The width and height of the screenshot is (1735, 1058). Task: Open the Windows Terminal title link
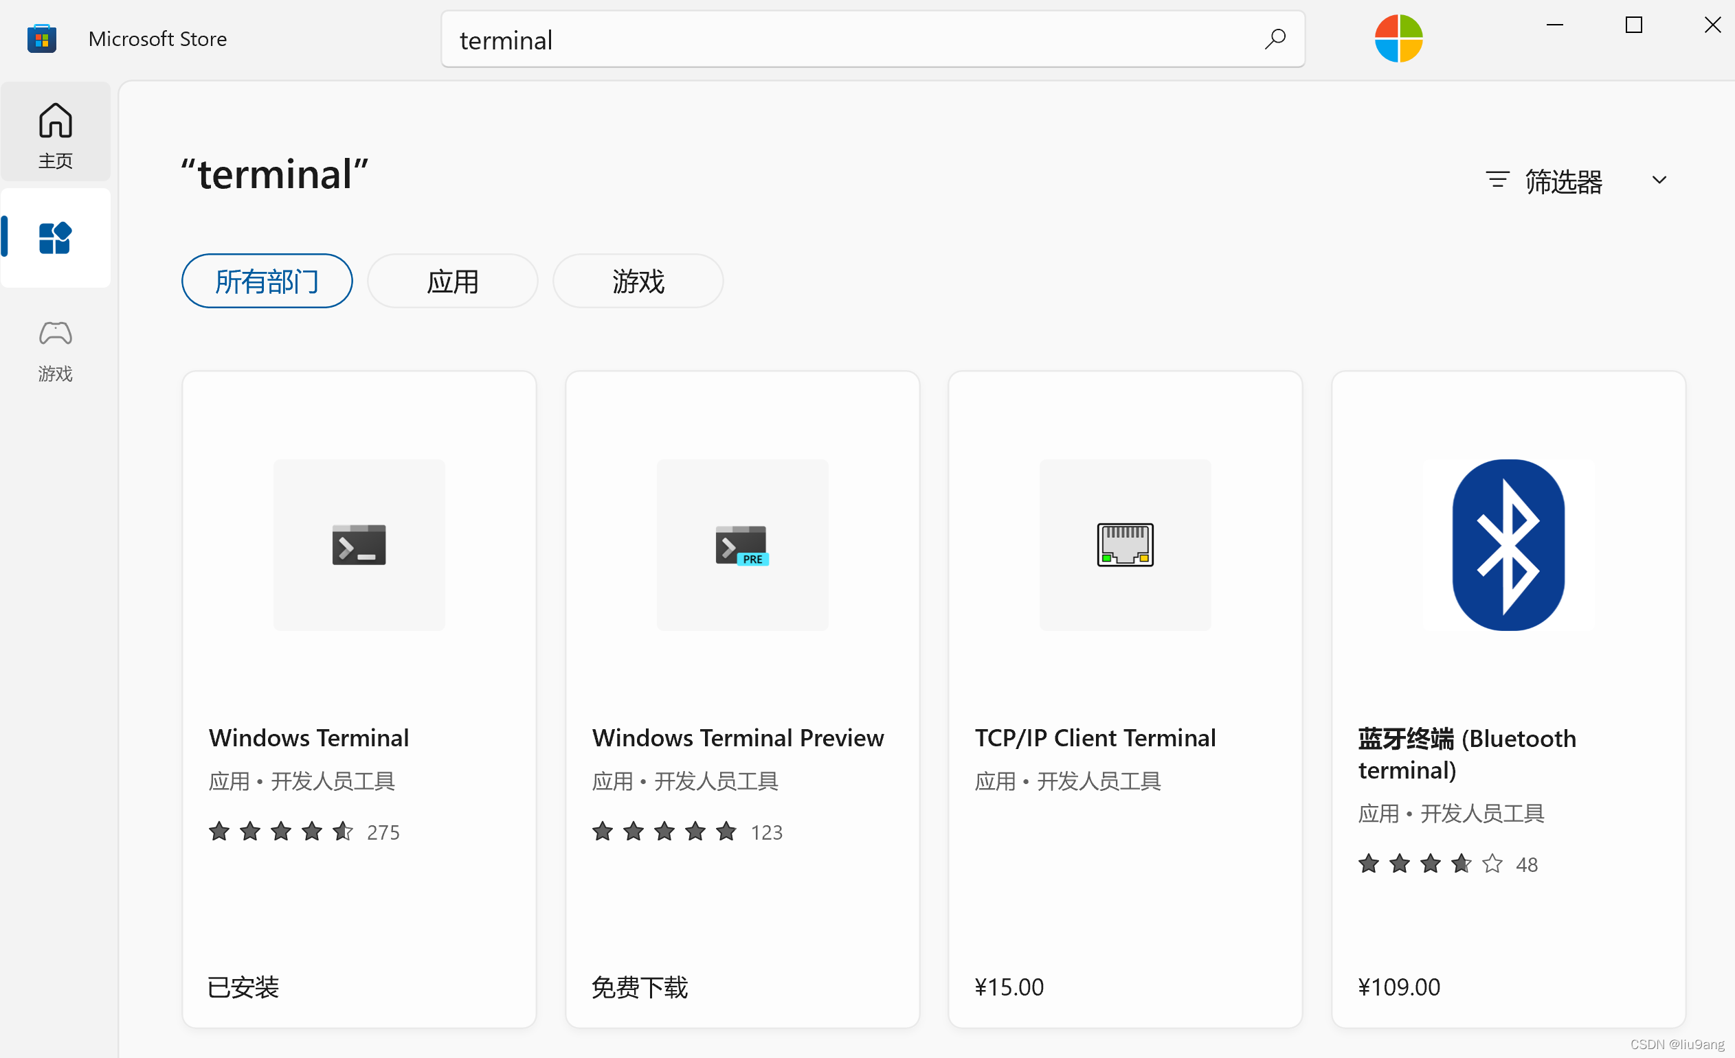pos(309,738)
